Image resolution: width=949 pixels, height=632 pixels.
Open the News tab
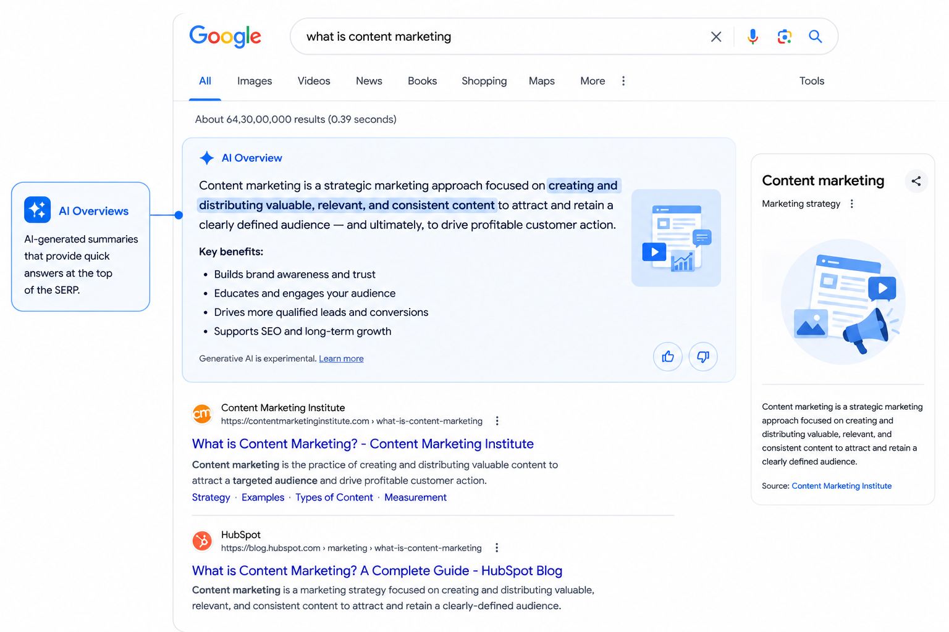[x=369, y=81]
